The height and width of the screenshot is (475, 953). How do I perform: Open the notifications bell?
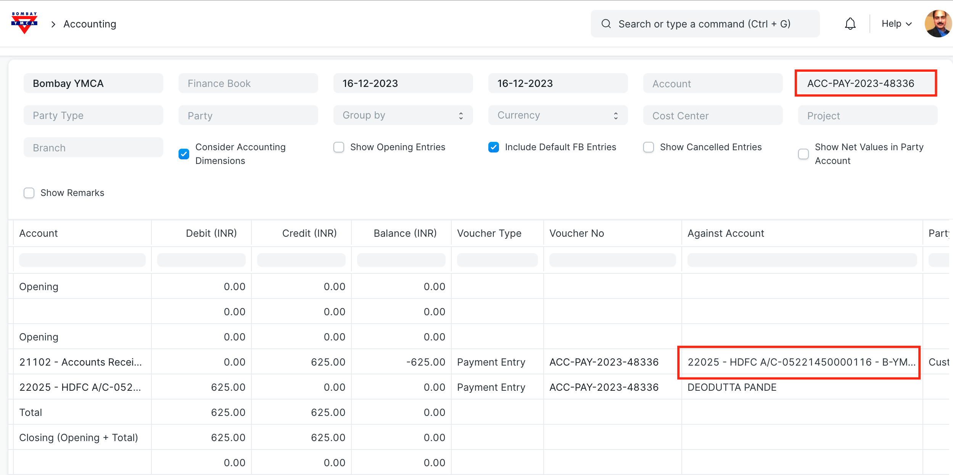pos(850,24)
